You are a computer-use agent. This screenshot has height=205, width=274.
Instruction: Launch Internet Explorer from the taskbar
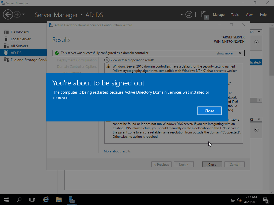46,200
